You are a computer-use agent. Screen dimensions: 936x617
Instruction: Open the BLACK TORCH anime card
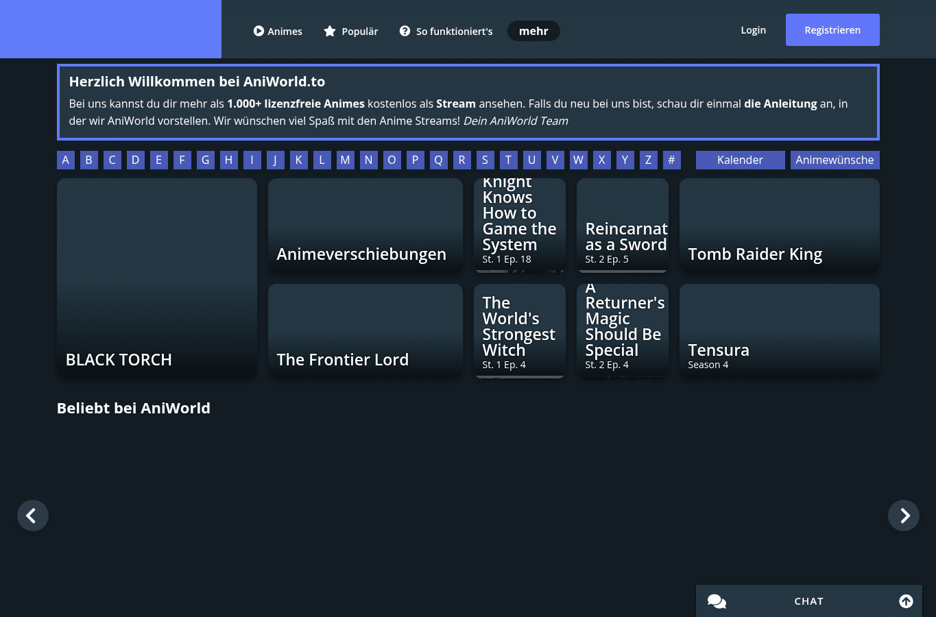pyautogui.click(x=157, y=278)
